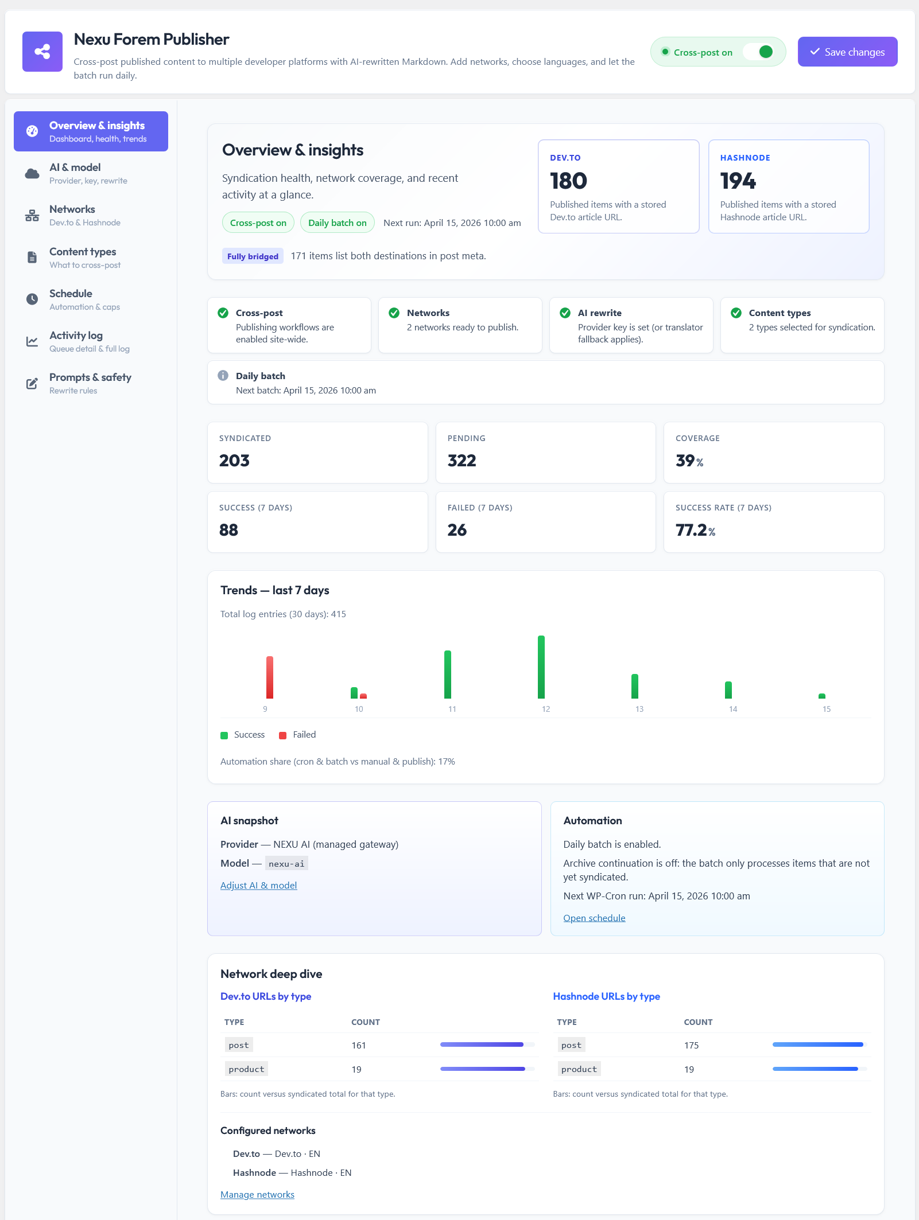Click the Coverage 39% metric card
The height and width of the screenshot is (1220, 919).
point(774,453)
